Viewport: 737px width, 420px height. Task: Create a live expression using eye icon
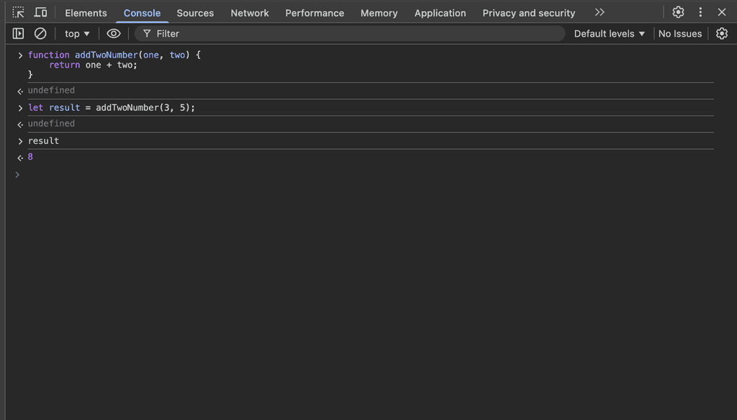pos(114,34)
